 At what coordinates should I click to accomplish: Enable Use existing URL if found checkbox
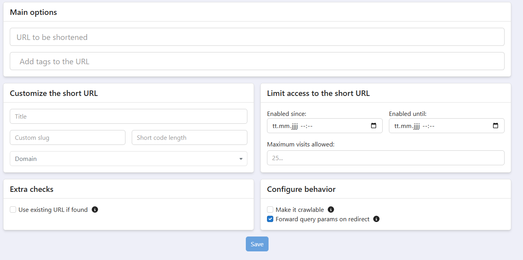coord(13,209)
